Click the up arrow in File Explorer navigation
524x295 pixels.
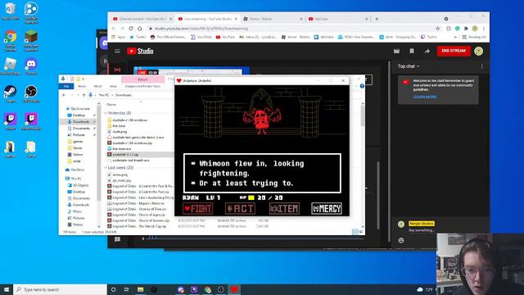tap(84, 95)
